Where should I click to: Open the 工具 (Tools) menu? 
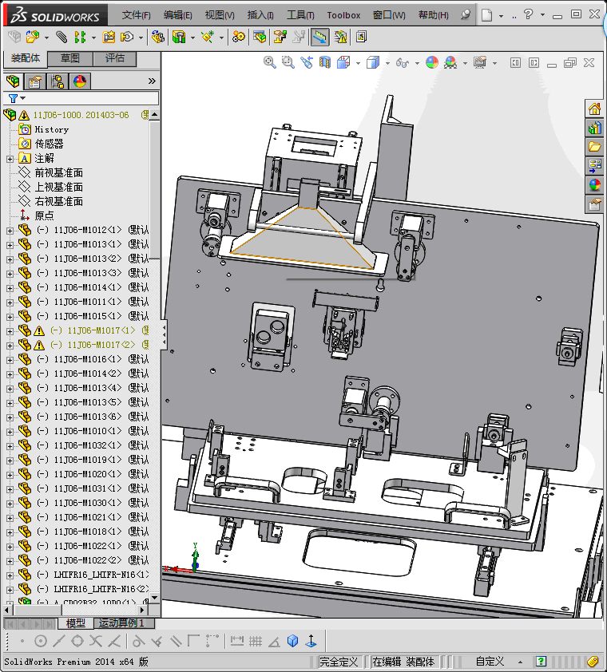click(x=300, y=15)
